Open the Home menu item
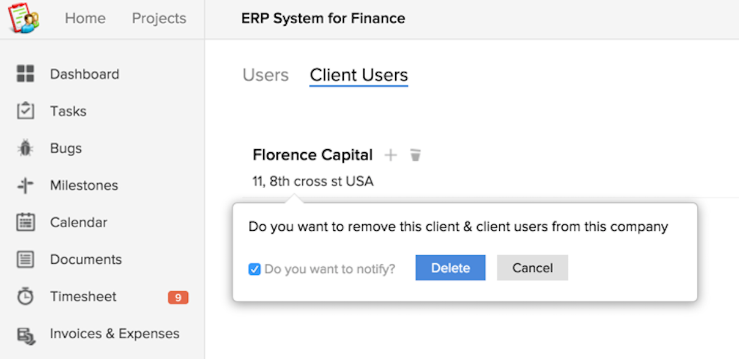Screen dimensions: 739x359 click(x=85, y=18)
